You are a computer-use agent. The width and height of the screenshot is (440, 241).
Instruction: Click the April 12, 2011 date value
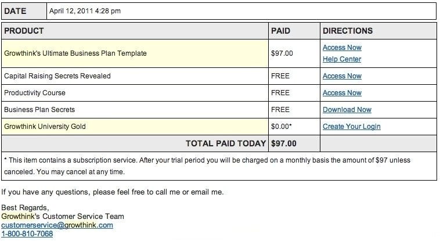[x=85, y=10]
